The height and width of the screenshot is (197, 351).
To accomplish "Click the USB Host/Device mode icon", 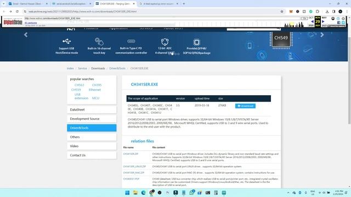I will coord(67,41).
